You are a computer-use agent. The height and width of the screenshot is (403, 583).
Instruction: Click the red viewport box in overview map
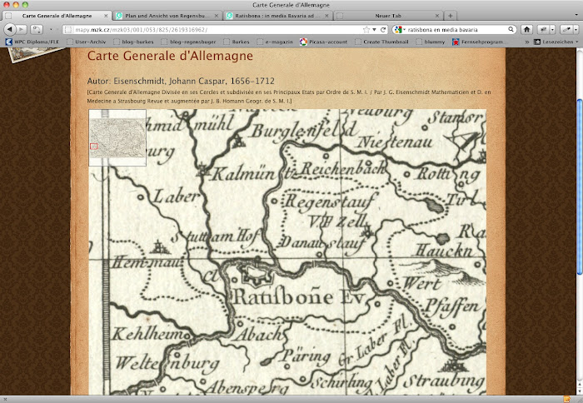(x=93, y=147)
